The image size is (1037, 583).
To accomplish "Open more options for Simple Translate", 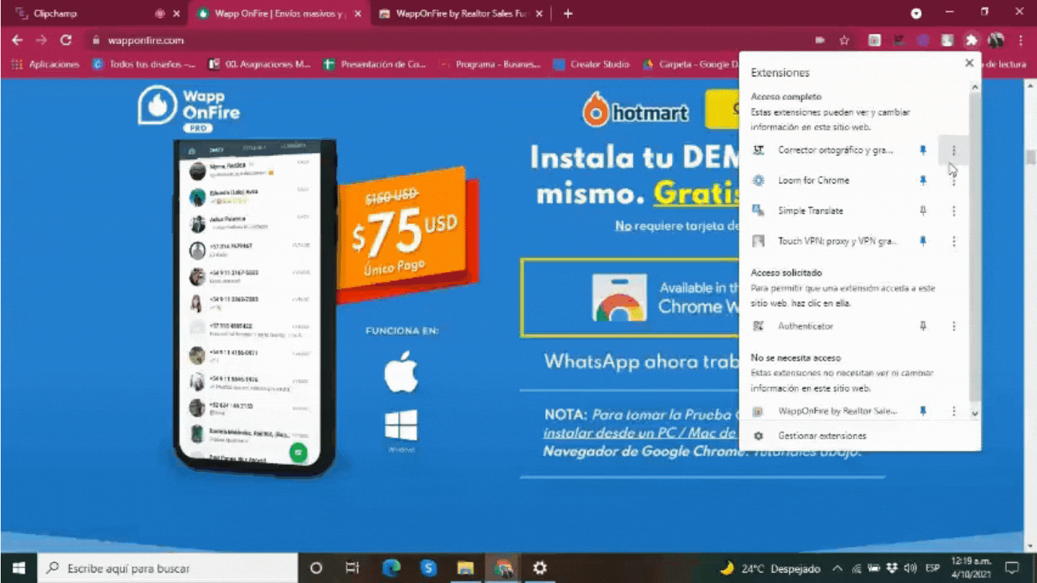I will pyautogui.click(x=953, y=211).
